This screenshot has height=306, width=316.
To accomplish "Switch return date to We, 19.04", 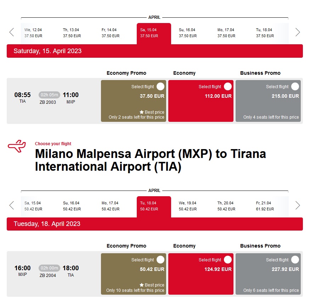I will click(188, 206).
